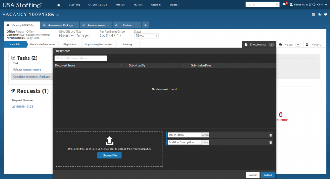Click the GS-0343-13 pay plan text

coord(111,36)
